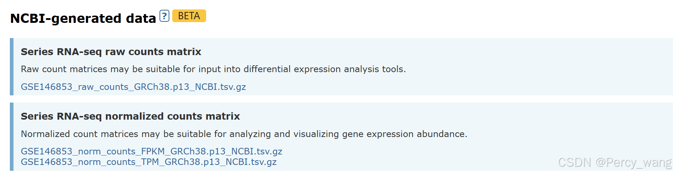Click the sentence starting "Raw count matrices"
The height and width of the screenshot is (174, 673).
[213, 69]
